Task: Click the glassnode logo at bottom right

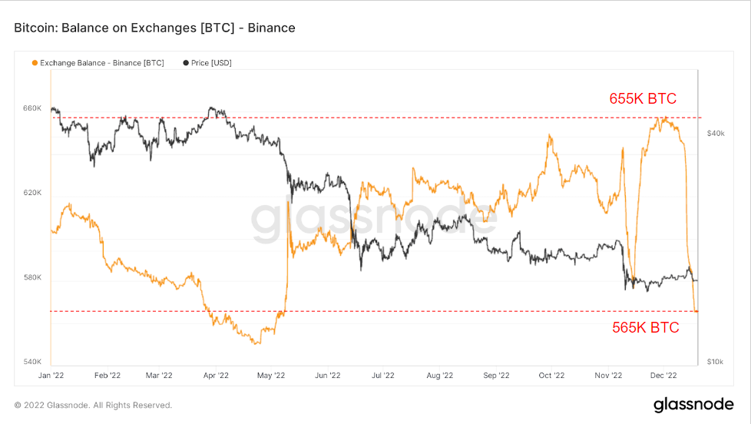Action: click(693, 405)
